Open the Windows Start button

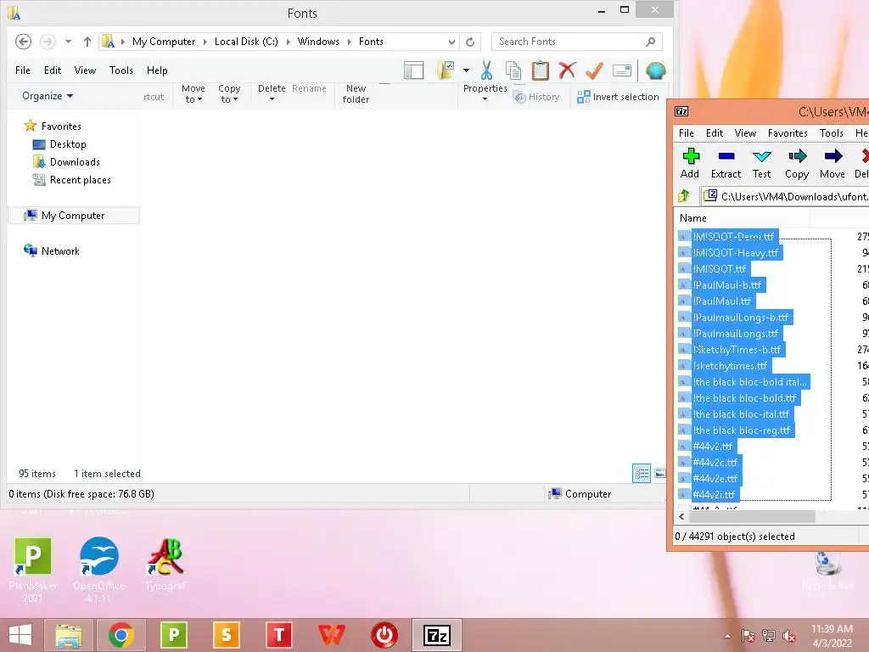(20, 635)
